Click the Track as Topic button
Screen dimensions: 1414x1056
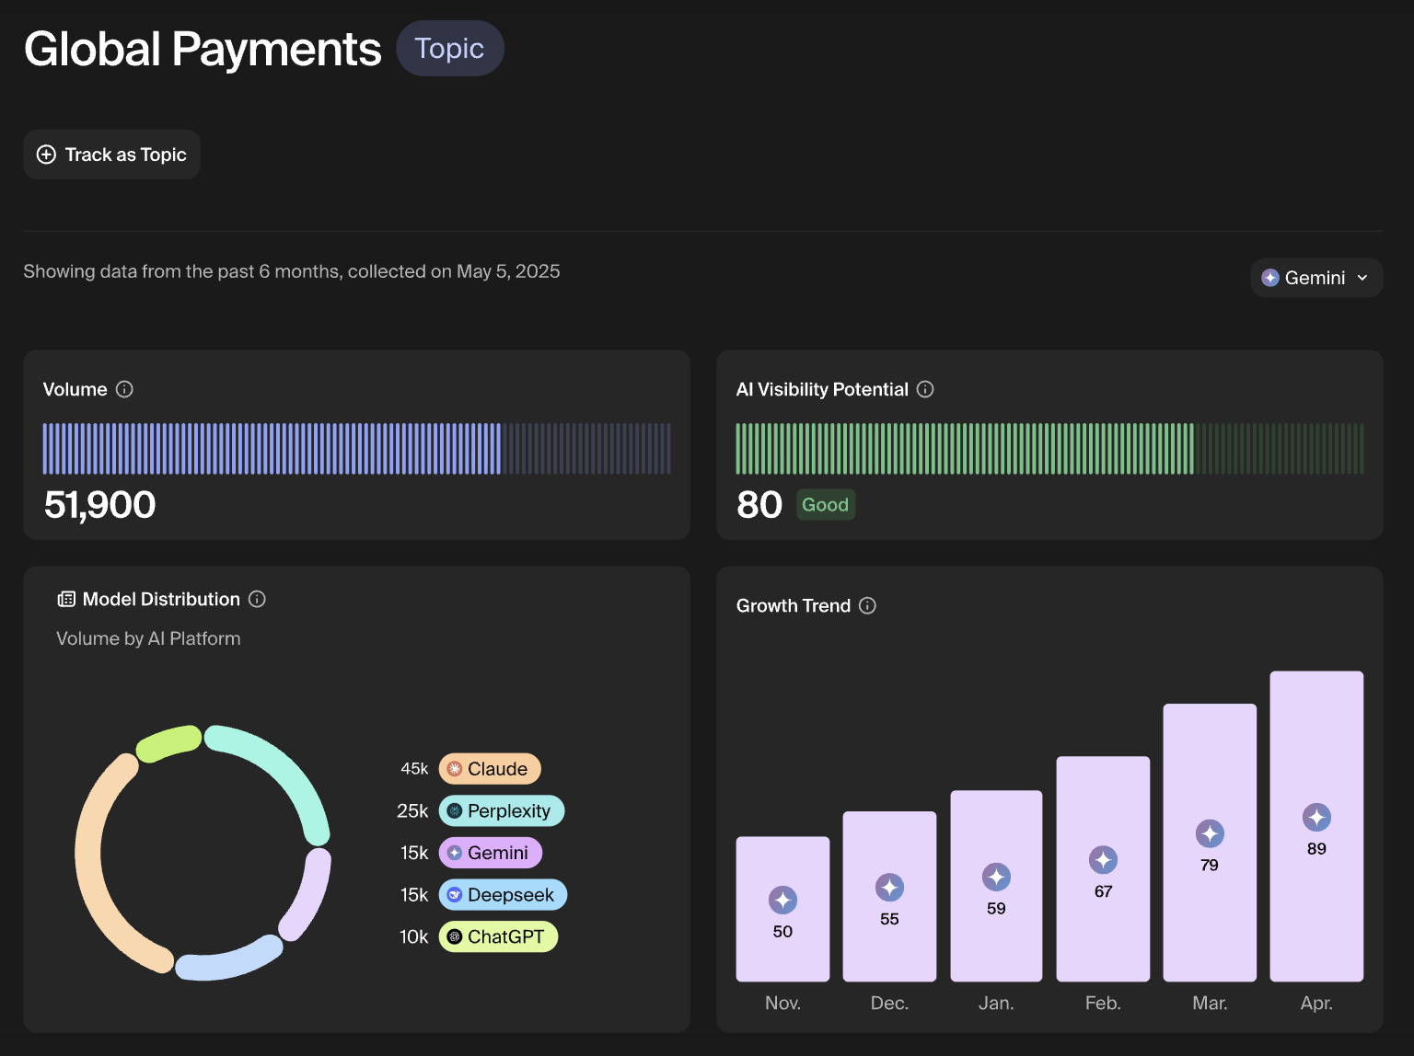click(x=111, y=155)
